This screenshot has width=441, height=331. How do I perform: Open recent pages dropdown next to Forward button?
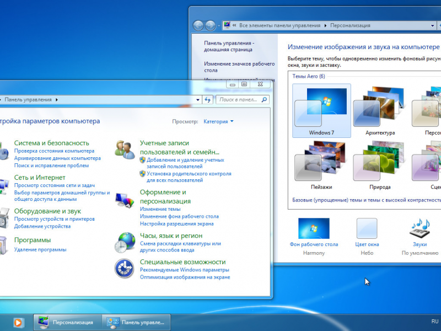(219, 26)
